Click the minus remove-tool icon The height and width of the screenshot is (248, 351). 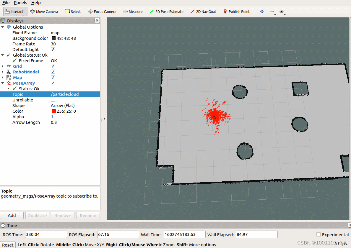272,12
